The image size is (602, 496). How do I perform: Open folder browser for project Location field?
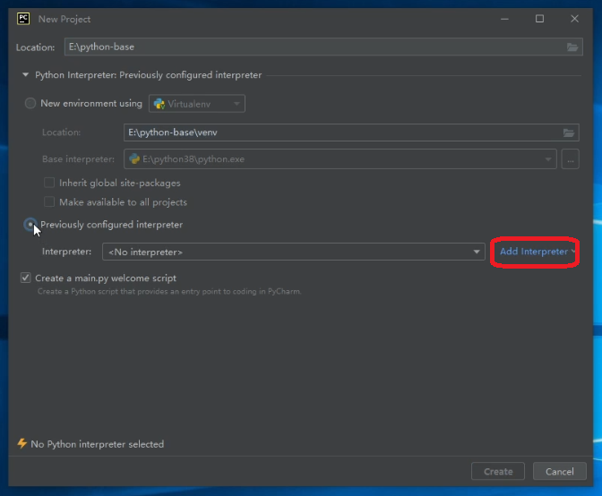[x=572, y=47]
